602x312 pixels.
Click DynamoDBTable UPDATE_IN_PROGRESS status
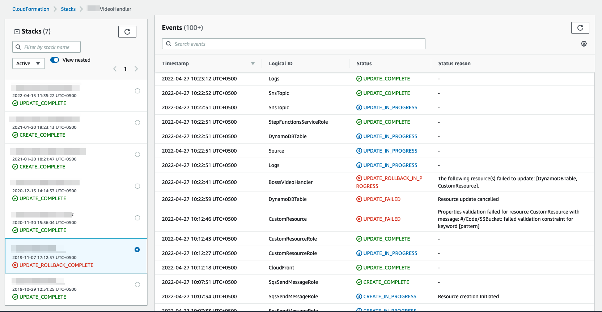(x=390, y=136)
